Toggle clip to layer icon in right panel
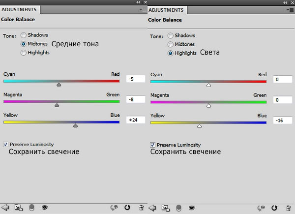Image resolution: width=295 pixels, height=214 pixels. pyautogui.click(x=179, y=208)
